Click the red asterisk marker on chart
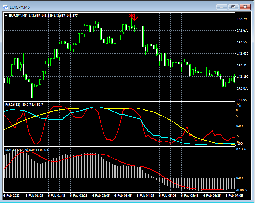 (131, 16)
